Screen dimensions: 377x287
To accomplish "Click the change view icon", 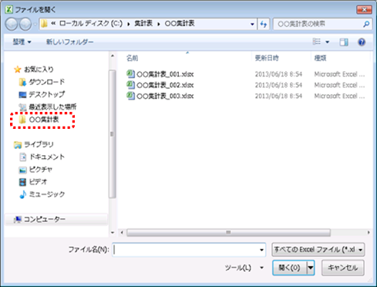I will coord(317,42).
